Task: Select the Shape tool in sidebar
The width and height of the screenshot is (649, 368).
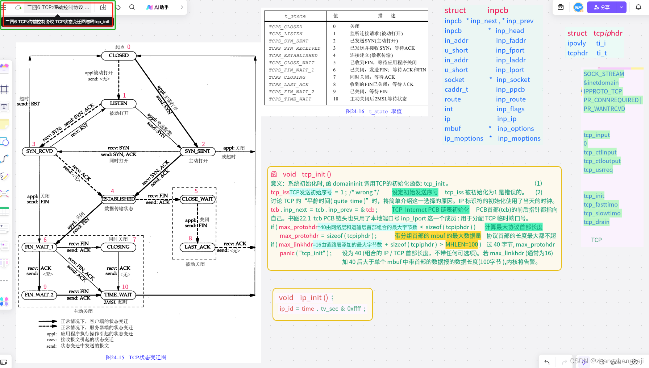Action: point(4,142)
